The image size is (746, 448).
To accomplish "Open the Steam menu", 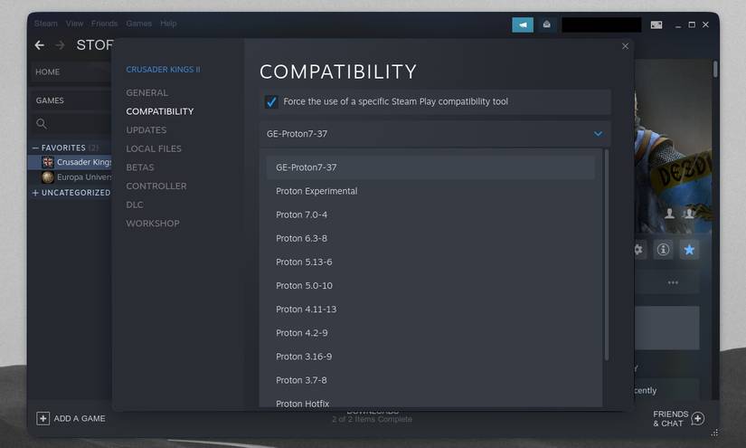I will click(x=46, y=24).
